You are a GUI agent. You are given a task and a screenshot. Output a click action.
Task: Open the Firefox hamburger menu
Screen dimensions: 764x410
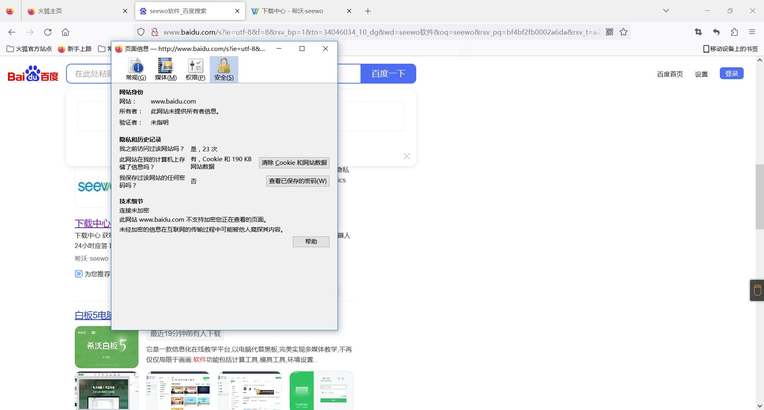pos(752,32)
